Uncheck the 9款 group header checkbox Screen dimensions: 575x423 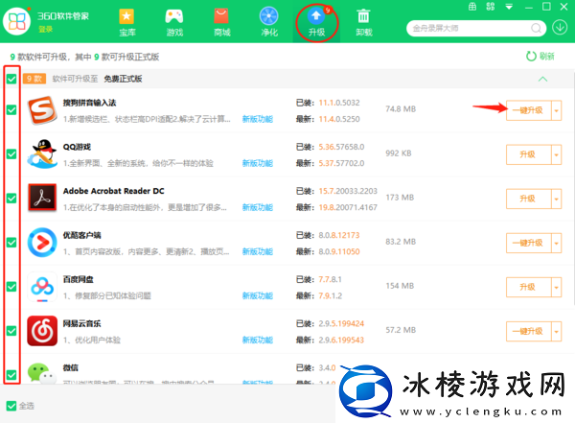click(11, 79)
